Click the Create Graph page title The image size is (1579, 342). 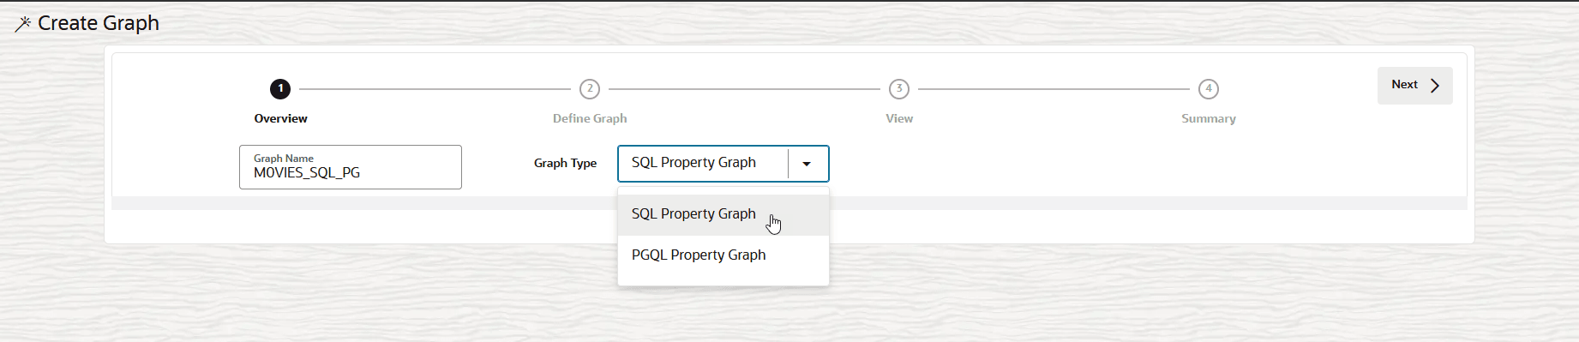99,23
